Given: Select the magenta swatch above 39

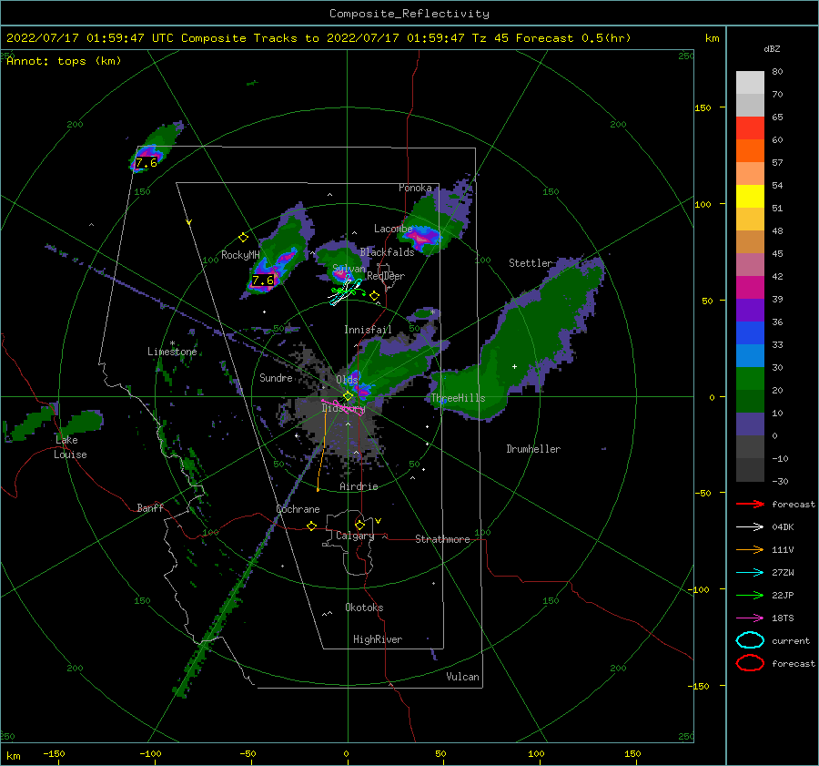Looking at the screenshot, I should point(750,287).
